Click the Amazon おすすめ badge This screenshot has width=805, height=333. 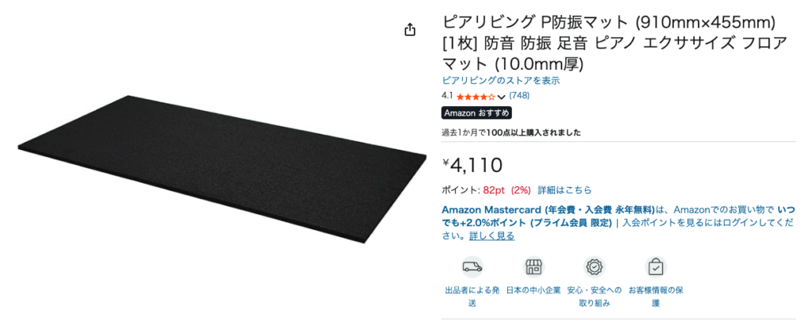click(x=476, y=113)
